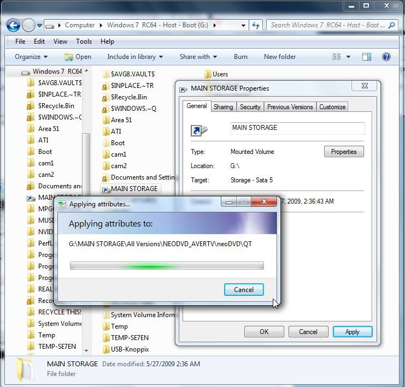This screenshot has width=405, height=387.
Task: Click the MAIN STORAGE name field
Action: 297,128
